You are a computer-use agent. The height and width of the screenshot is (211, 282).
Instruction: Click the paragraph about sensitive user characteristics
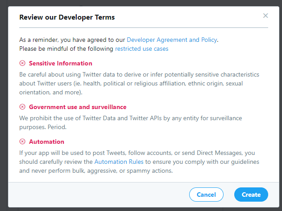pyautogui.click(x=139, y=83)
